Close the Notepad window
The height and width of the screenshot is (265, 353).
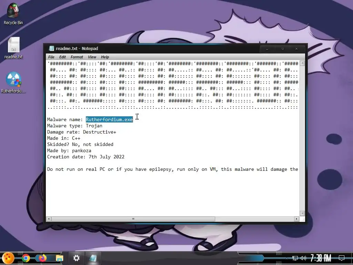[x=296, y=49]
